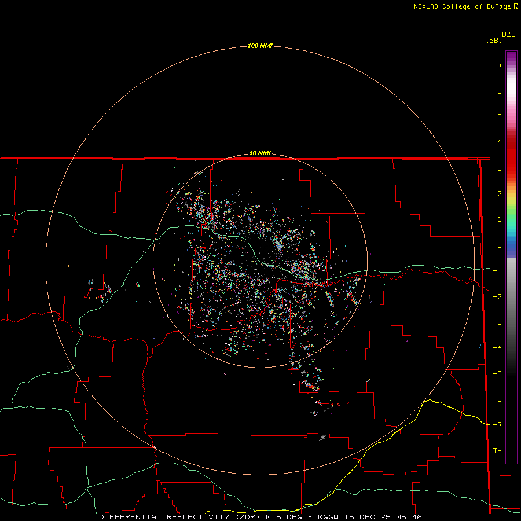Click the [dB] unit label
Image resolution: width=521 pixels, height=521 pixels.
point(494,40)
